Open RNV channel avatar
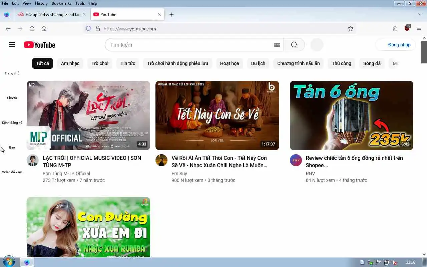The image size is (427, 267). click(296, 160)
